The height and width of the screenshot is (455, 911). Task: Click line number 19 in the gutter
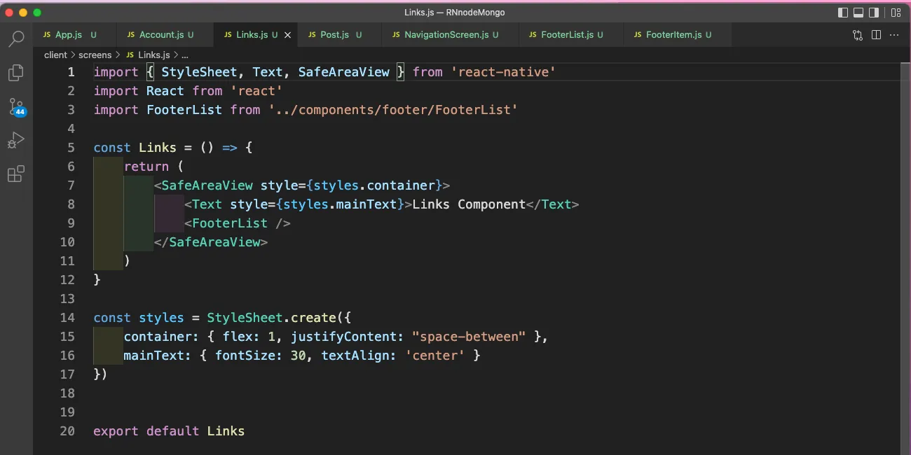(x=67, y=412)
